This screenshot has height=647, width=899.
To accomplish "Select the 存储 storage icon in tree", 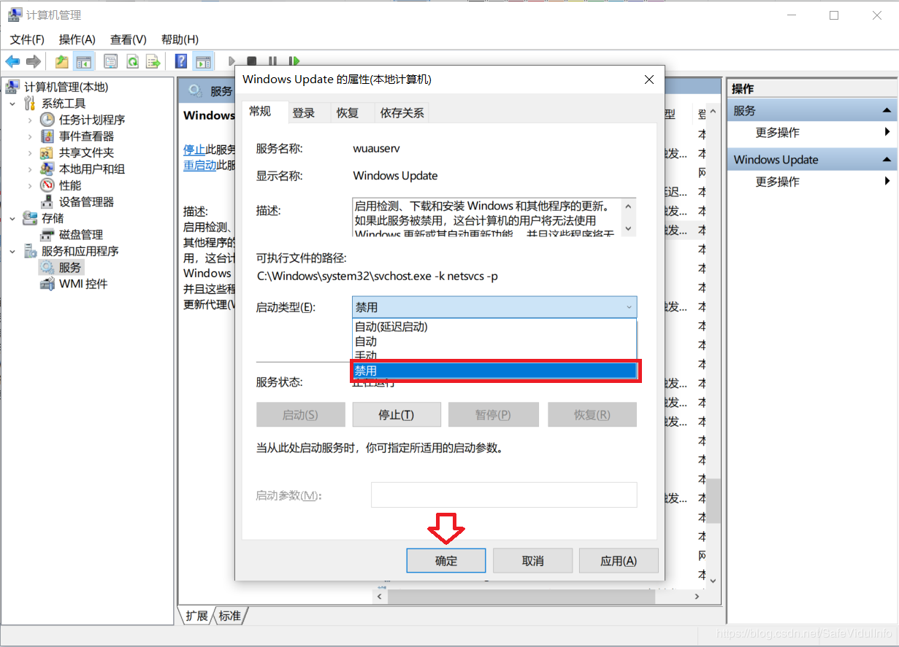I will tap(30, 218).
